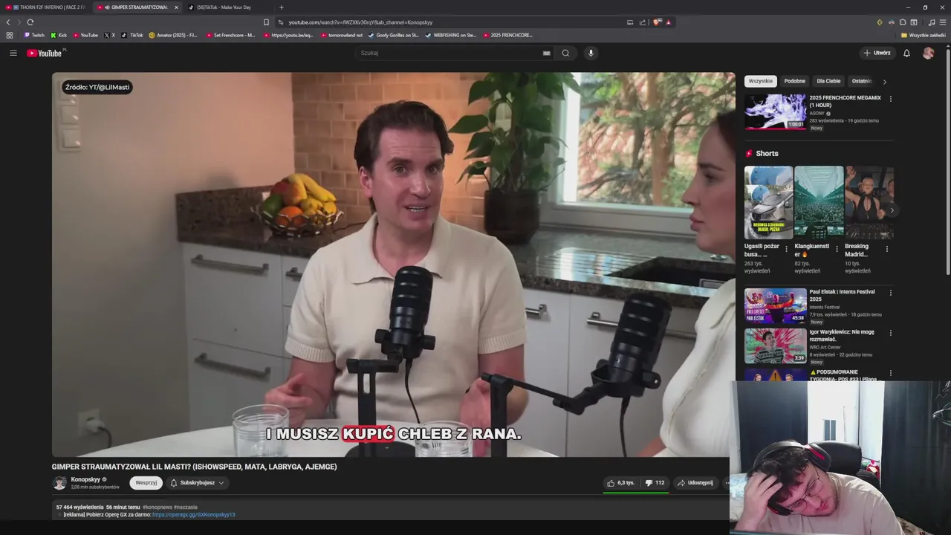951x535 pixels.
Task: Select the Wszystkie filter chip
Action: point(760,81)
